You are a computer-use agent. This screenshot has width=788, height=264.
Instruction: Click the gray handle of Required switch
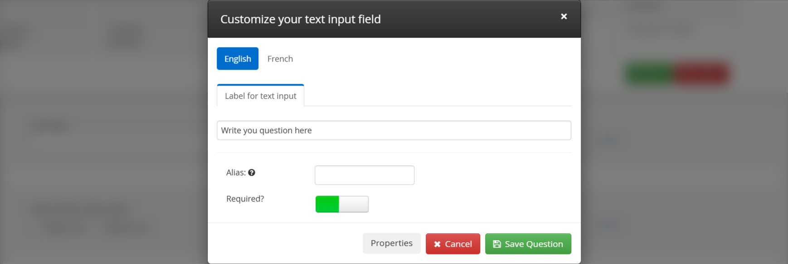point(354,204)
